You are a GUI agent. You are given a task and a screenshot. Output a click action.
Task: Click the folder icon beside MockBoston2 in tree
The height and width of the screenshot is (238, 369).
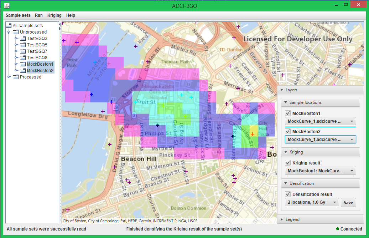[x=23, y=70]
